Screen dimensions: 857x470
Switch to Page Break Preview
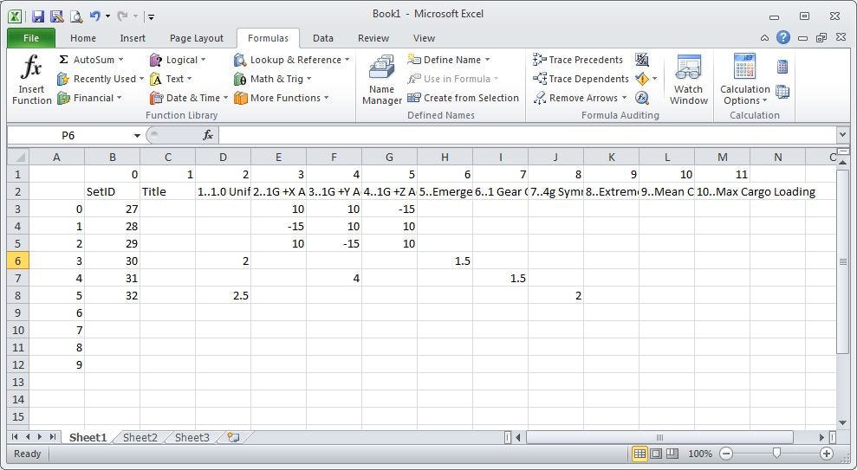point(672,454)
